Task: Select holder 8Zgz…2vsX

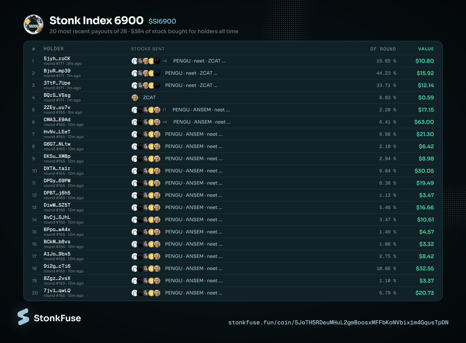Action: (57, 278)
